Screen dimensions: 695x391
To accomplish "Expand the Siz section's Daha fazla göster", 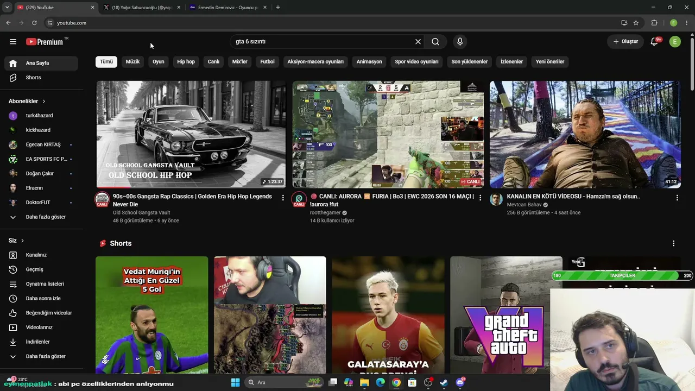I will pos(41,356).
